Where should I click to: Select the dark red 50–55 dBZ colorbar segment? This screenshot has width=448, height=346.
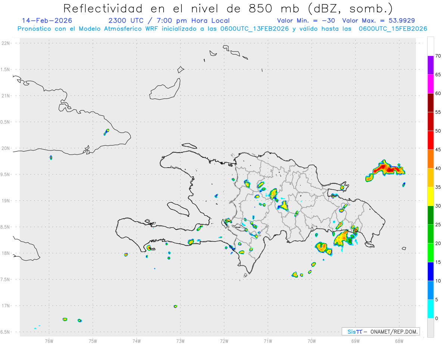pos(430,121)
